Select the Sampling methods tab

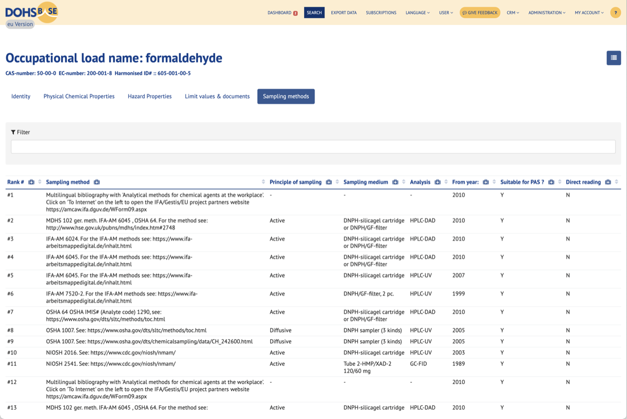point(286,97)
